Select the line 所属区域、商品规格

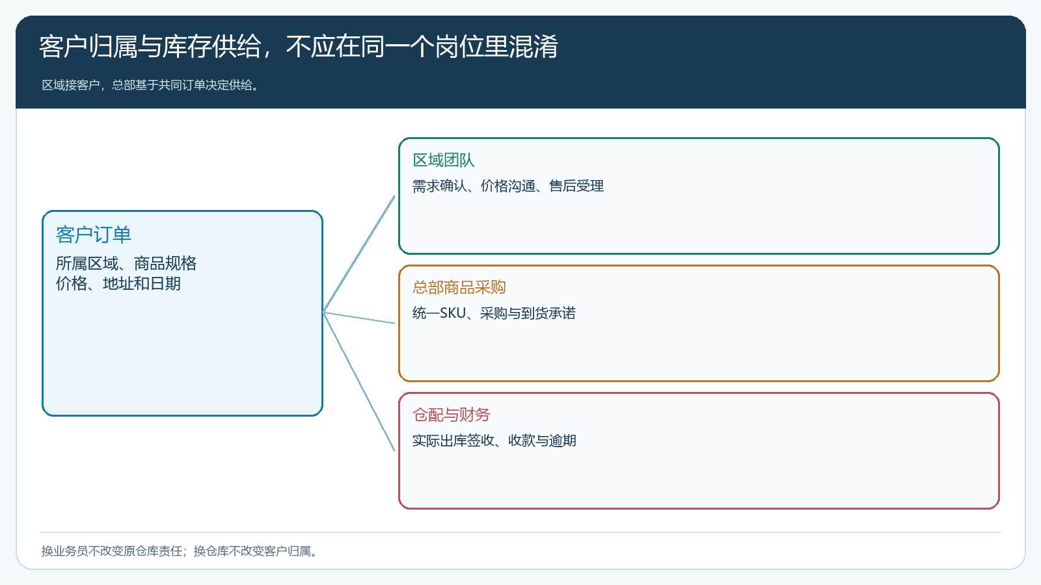pyautogui.click(x=126, y=263)
